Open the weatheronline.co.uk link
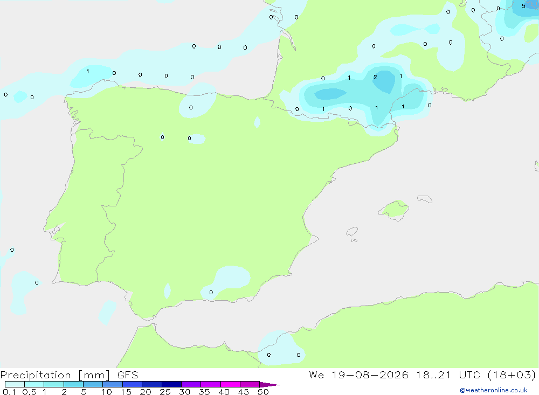 coord(494,390)
